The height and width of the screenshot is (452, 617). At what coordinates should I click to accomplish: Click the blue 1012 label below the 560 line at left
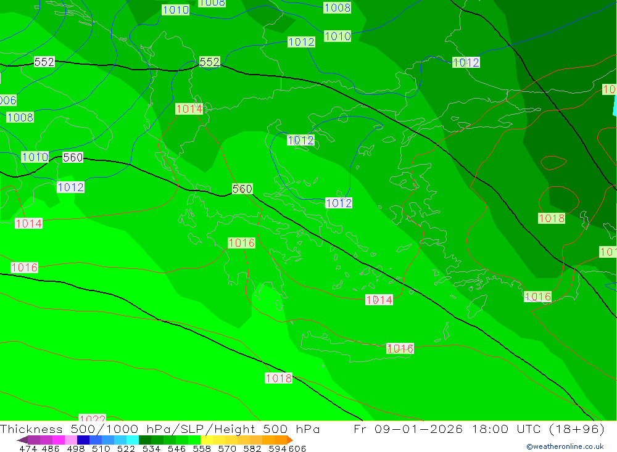(x=70, y=187)
